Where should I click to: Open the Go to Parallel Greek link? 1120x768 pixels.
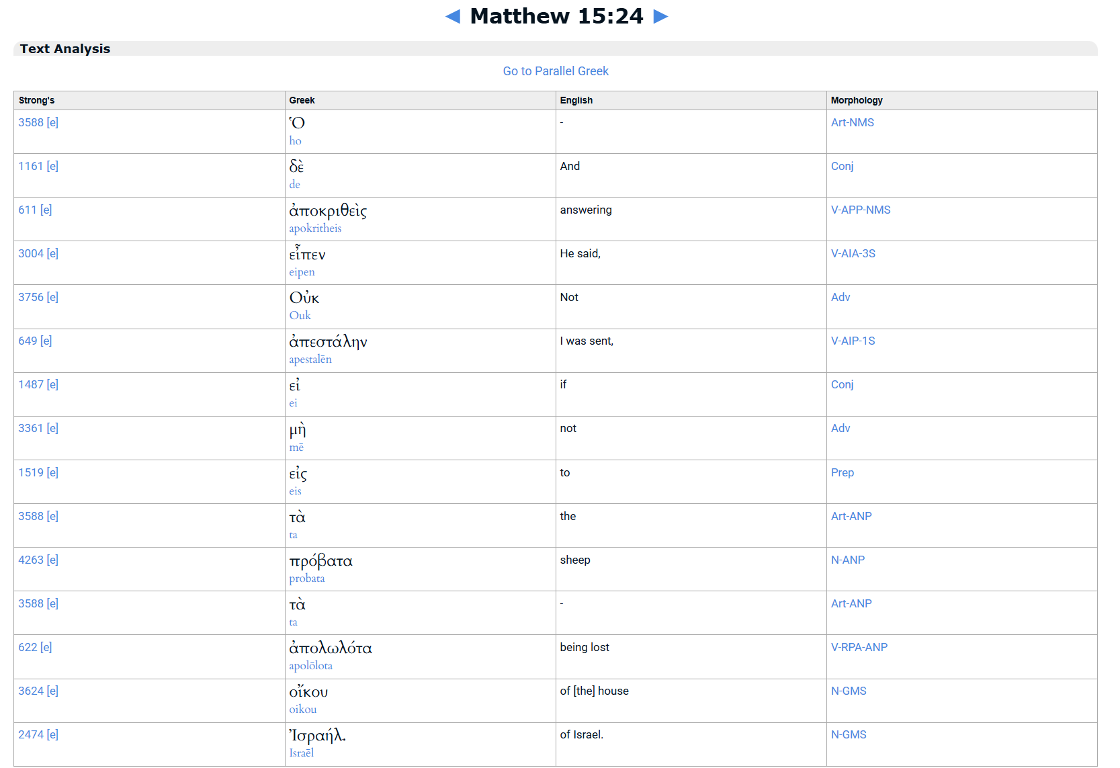(556, 71)
